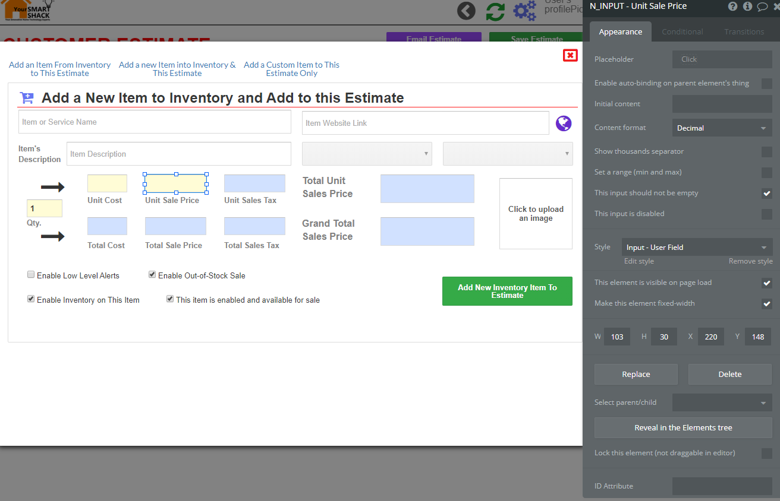Focus the Item Description input
Screen dimensions: 780x501
179,154
